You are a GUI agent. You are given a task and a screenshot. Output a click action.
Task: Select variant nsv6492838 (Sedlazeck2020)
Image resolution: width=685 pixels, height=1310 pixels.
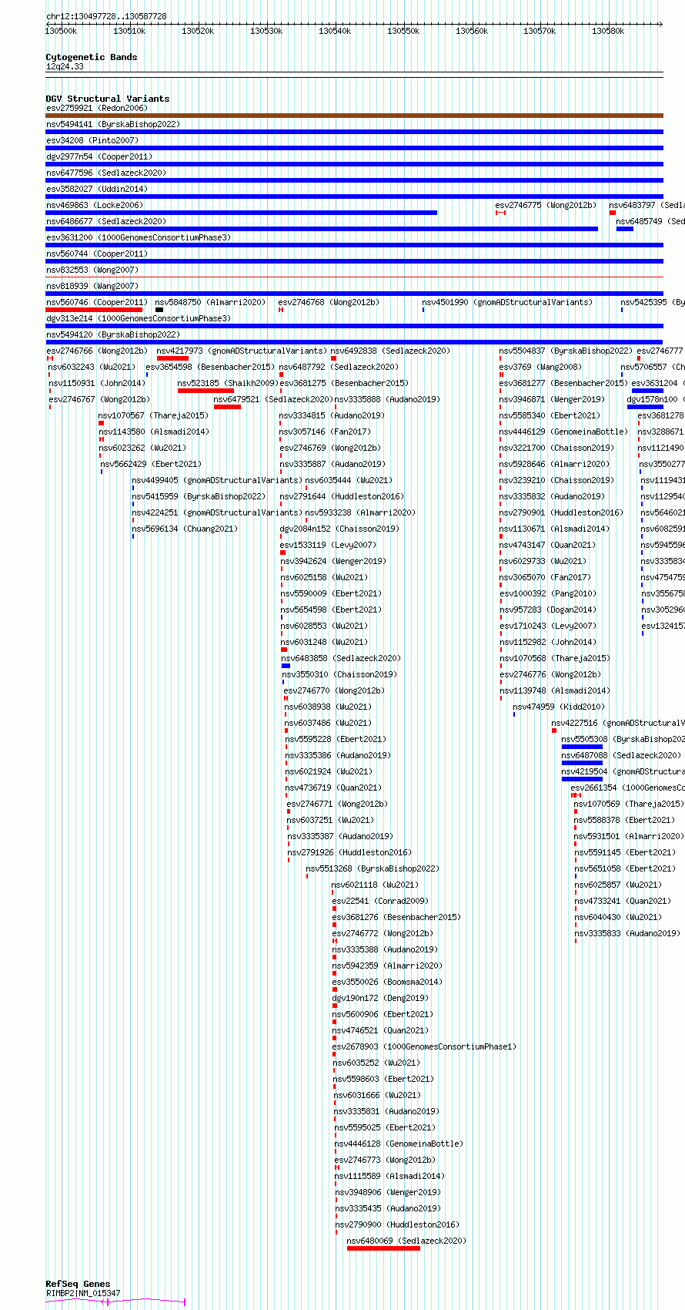[x=390, y=351]
